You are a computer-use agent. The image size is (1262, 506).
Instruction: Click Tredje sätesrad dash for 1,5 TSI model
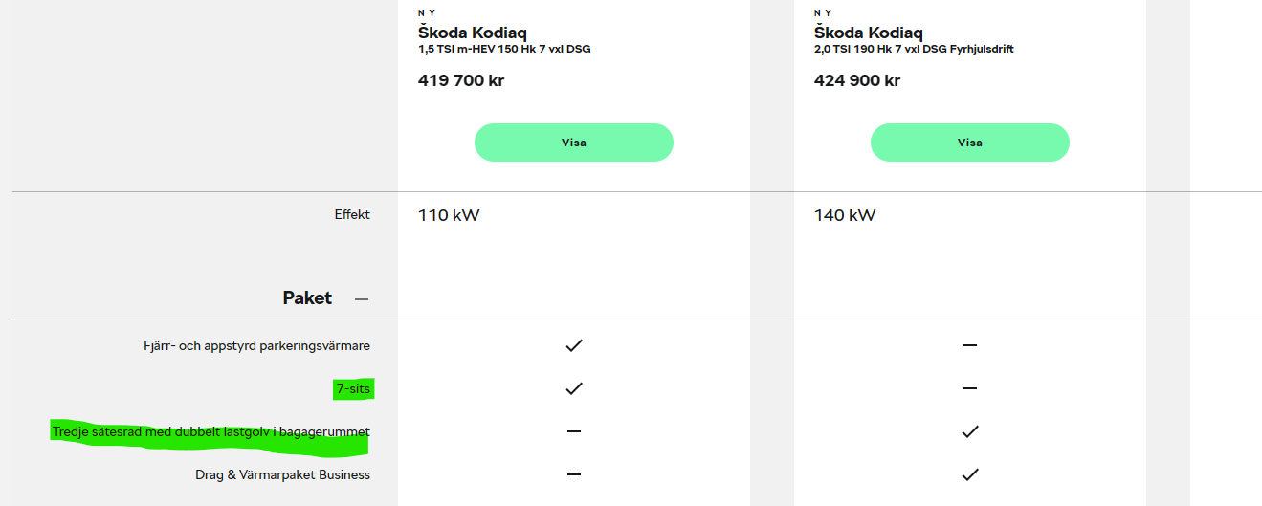(574, 431)
